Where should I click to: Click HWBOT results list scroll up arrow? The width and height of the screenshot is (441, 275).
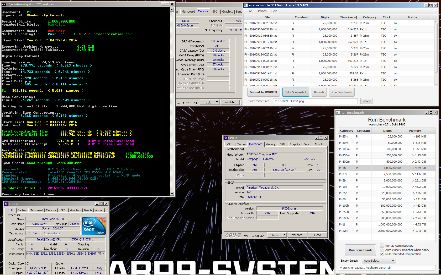pos(436,22)
